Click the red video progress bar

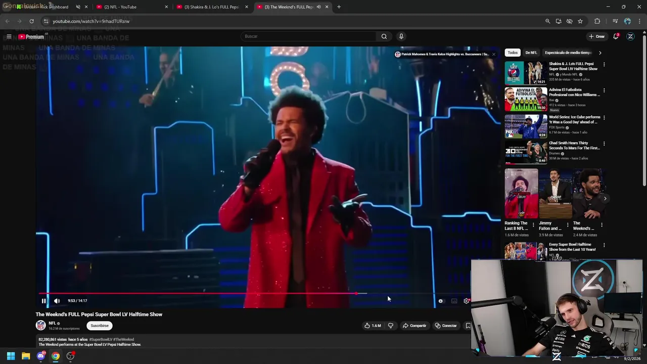click(x=198, y=293)
